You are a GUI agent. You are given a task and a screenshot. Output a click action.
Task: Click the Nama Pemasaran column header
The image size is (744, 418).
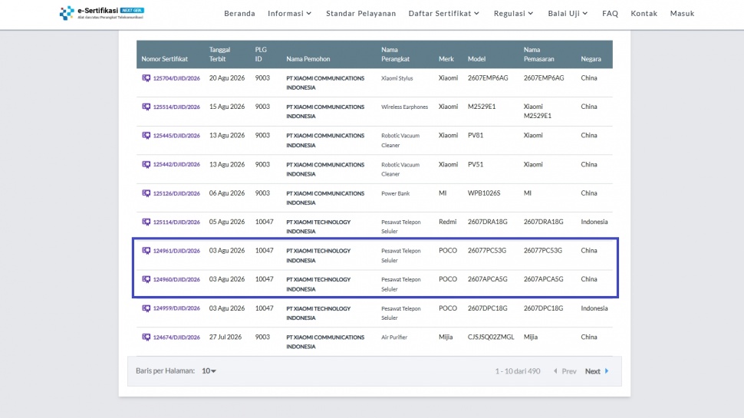(538, 54)
